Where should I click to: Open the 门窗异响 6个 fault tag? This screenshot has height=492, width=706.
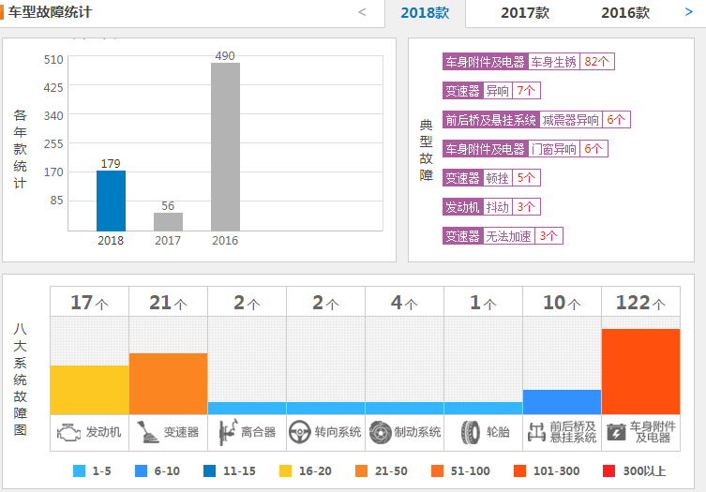(525, 149)
